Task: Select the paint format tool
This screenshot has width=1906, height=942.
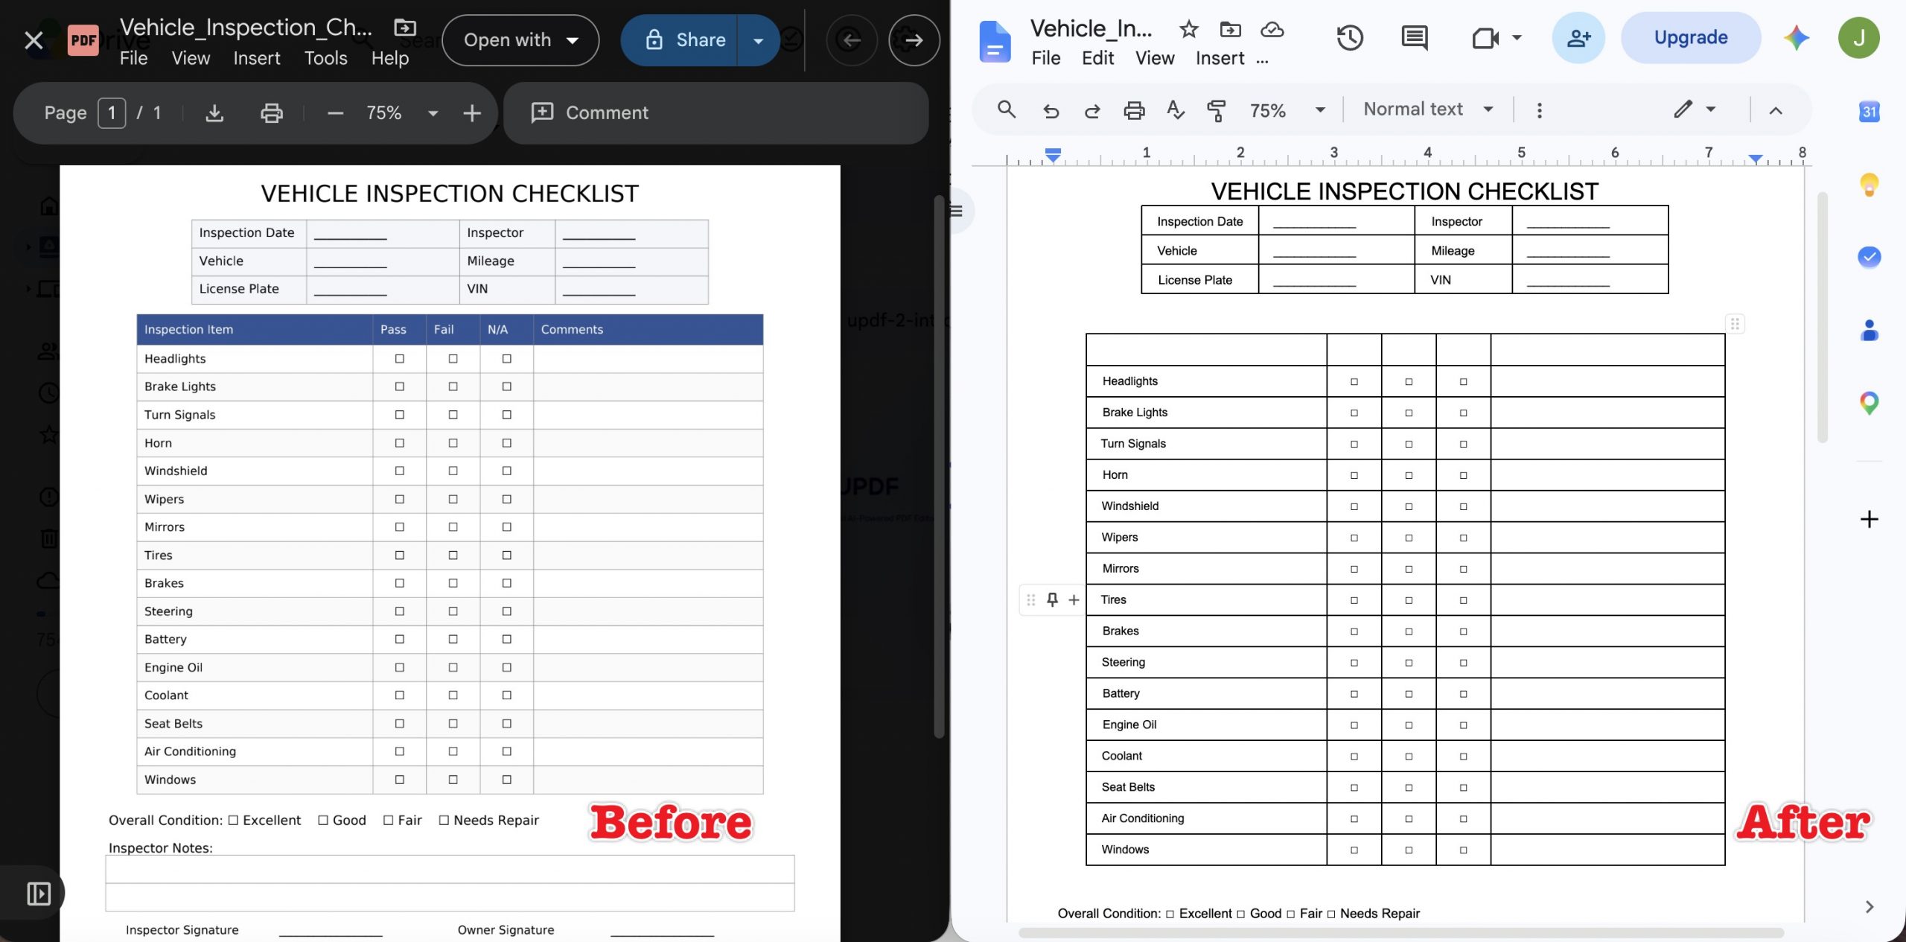Action: pyautogui.click(x=1216, y=110)
